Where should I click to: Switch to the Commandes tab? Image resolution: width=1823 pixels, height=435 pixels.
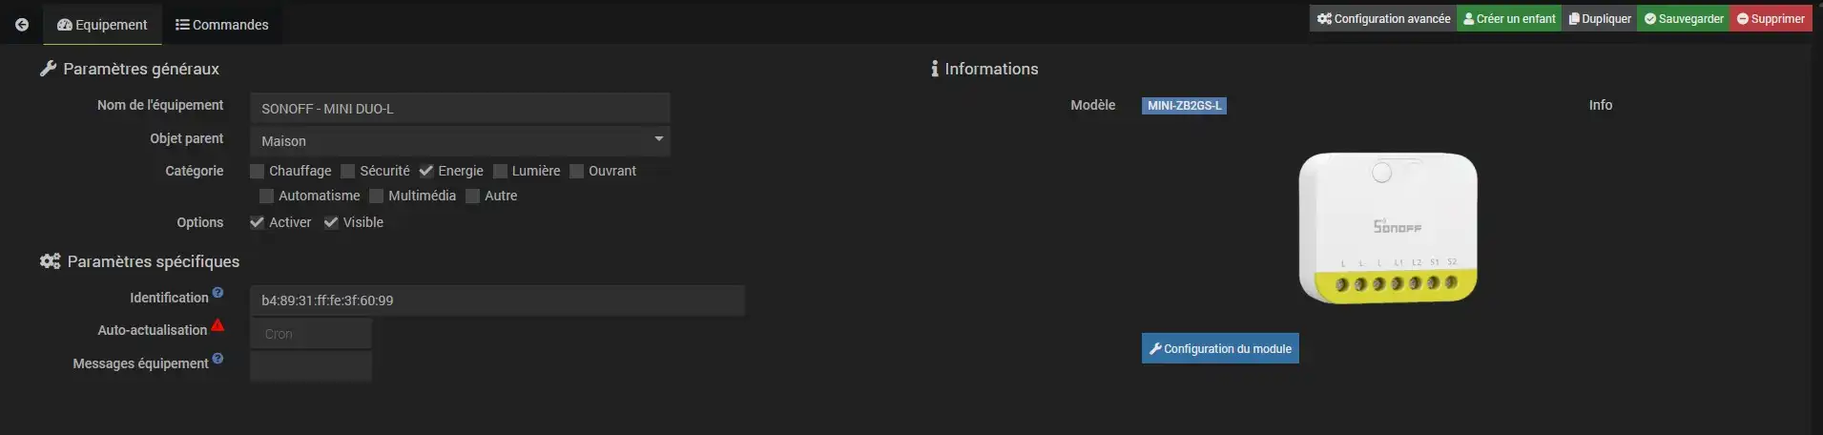tap(222, 25)
